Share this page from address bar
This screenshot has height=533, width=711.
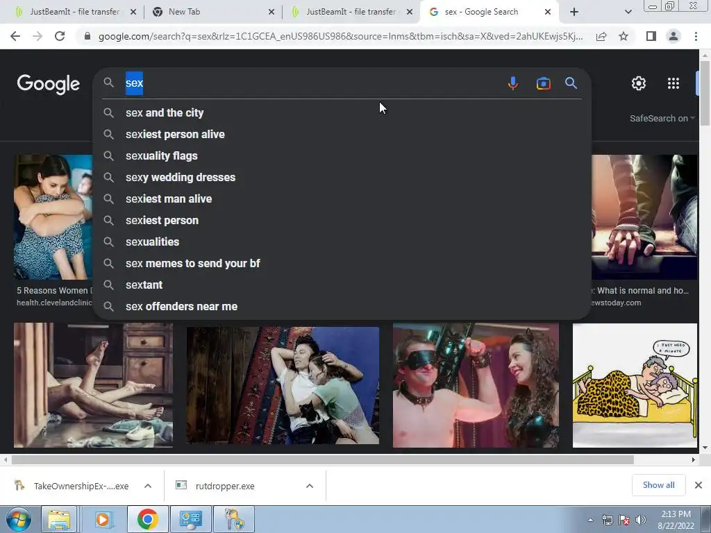coord(601,37)
